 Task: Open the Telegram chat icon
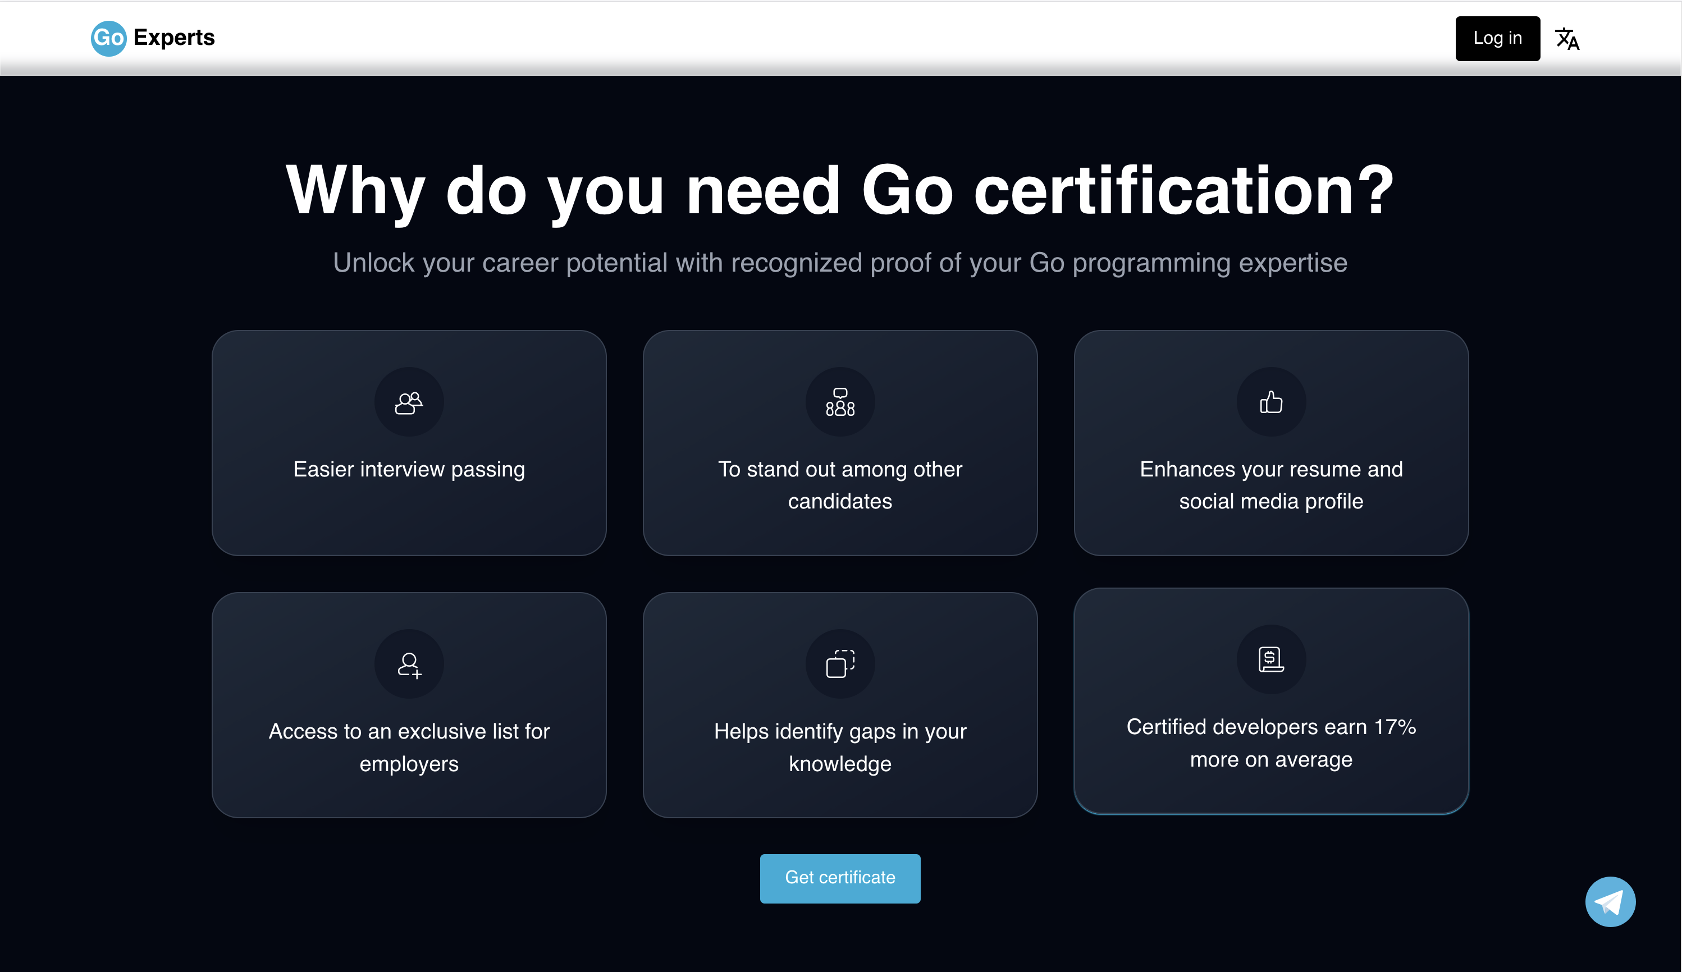click(1610, 901)
